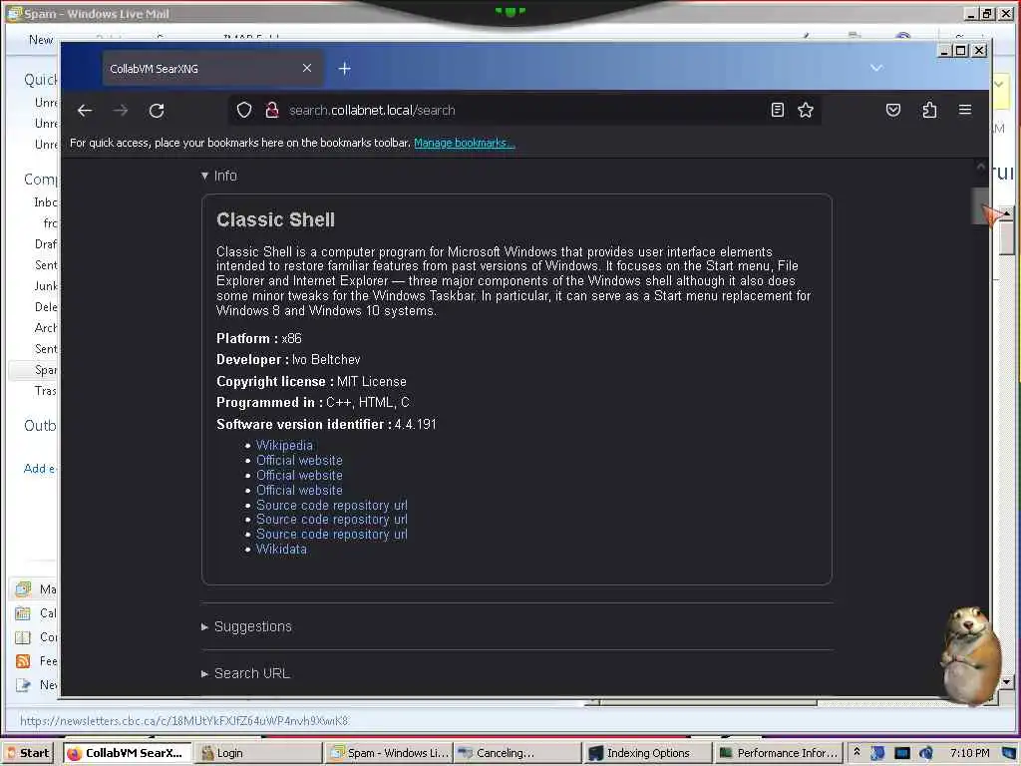
Task: Select Junk folder in Live Mail
Action: coord(46,286)
